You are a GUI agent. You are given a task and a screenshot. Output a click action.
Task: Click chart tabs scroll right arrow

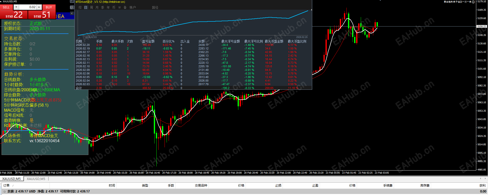pyautogui.click(x=485, y=178)
